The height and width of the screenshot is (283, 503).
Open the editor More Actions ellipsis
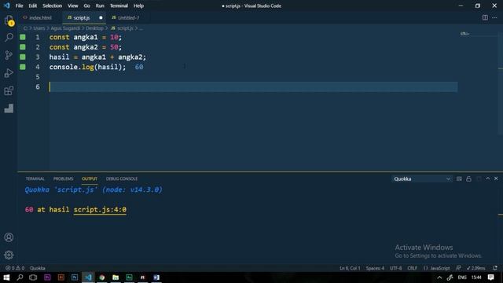[x=494, y=17]
